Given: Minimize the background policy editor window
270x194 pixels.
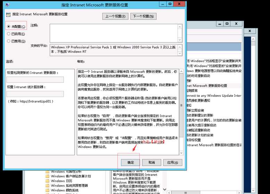Looking at the screenshot, I should point(220,24).
